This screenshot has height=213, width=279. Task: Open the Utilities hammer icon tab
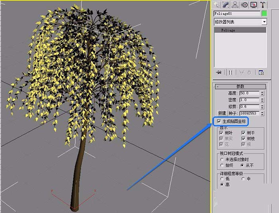point(263,5)
